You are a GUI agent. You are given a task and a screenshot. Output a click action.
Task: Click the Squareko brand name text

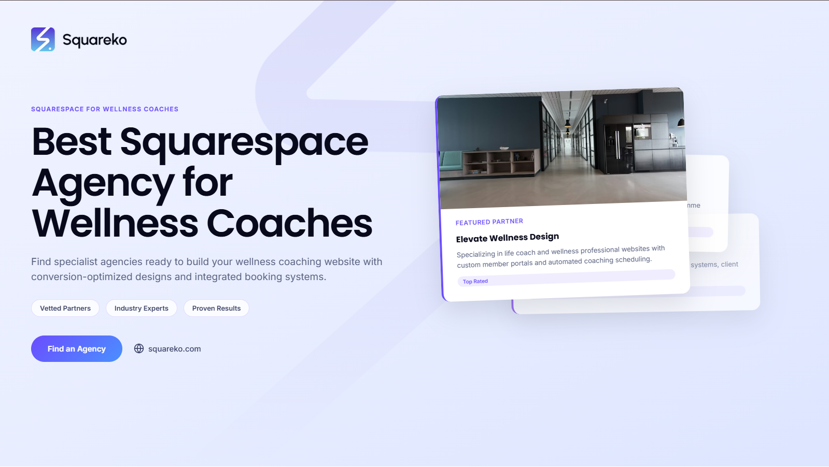(94, 40)
